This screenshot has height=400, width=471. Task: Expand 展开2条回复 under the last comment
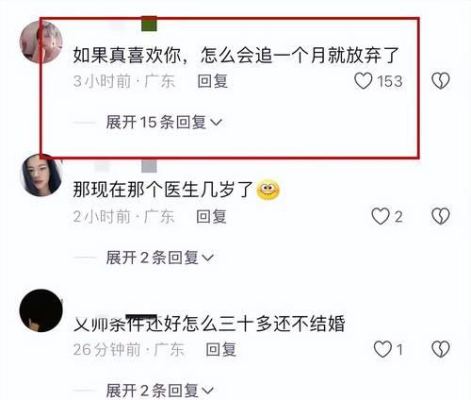point(160,391)
